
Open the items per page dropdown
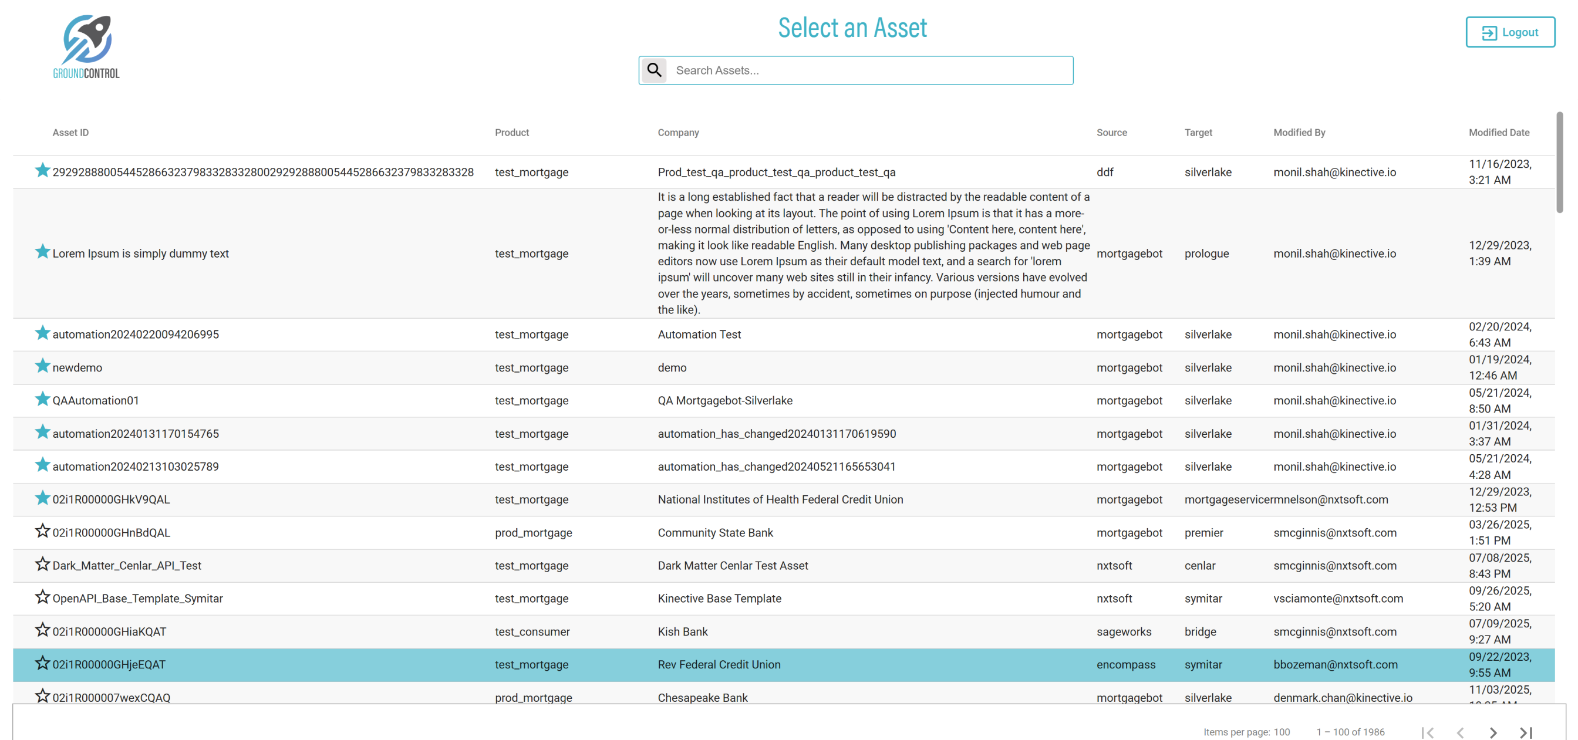[1282, 732]
